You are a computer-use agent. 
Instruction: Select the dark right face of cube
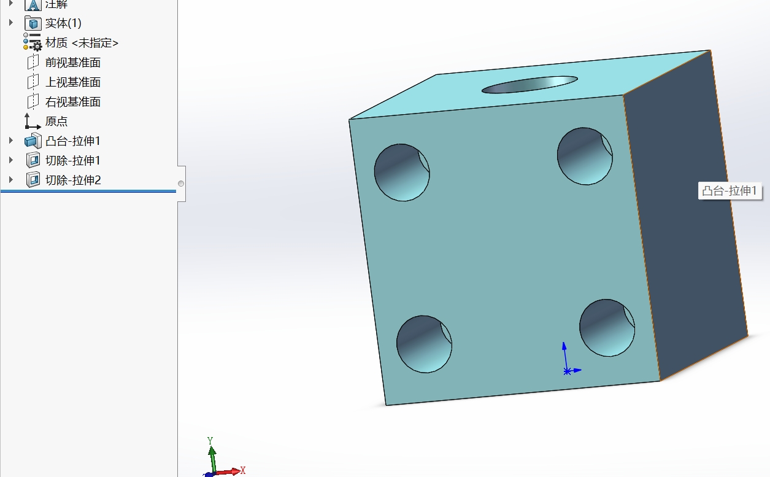(686, 215)
